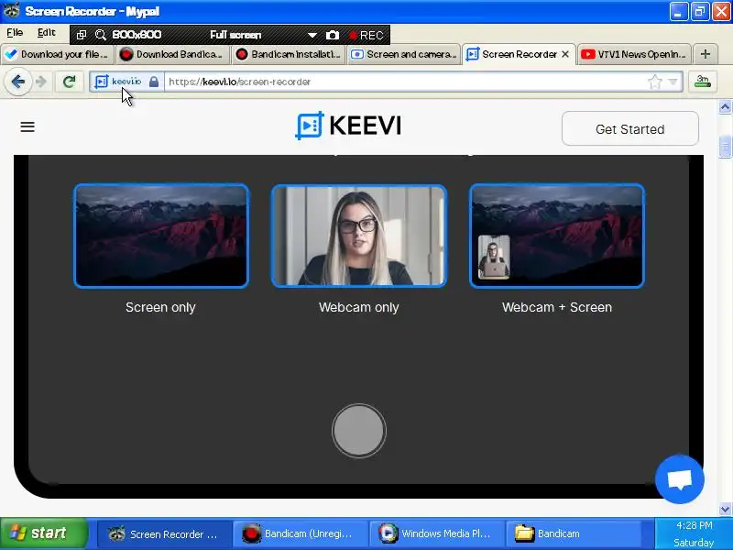Go forward with the browser forward arrow
Image resolution: width=733 pixels, height=550 pixels.
point(41,82)
